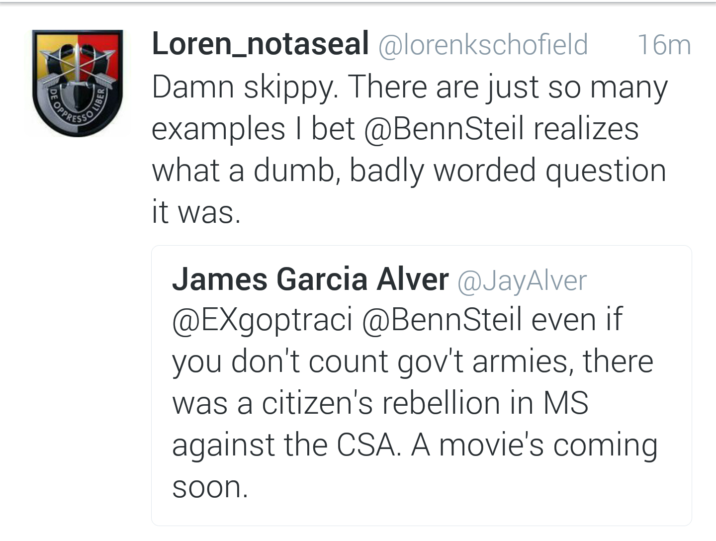Tap 'badly worded question' tweet line
Image resolution: width=716 pixels, height=541 pixels.
[507, 171]
